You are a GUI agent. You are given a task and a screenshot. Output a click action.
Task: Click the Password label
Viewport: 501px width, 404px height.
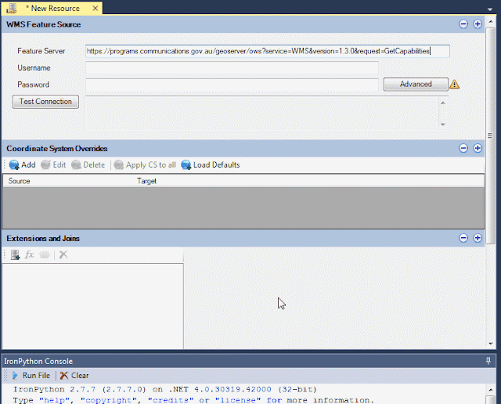[33, 85]
